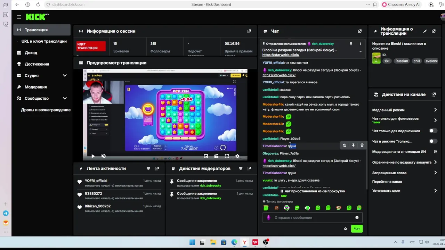
Task: Enable picture-in-picture on the preview player
Action: 206,156
